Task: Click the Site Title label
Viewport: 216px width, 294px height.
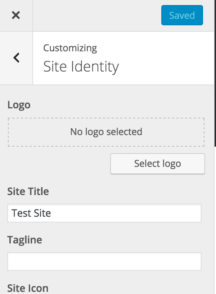Action: 28,191
